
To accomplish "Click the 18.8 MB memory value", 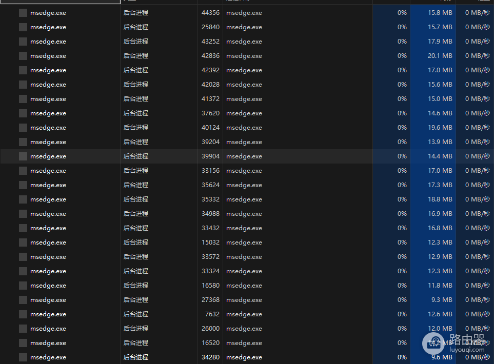I will pos(440,199).
